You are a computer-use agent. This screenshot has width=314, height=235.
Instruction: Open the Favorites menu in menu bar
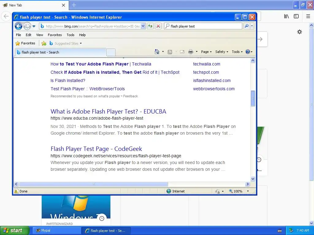pyautogui.click(x=55, y=35)
